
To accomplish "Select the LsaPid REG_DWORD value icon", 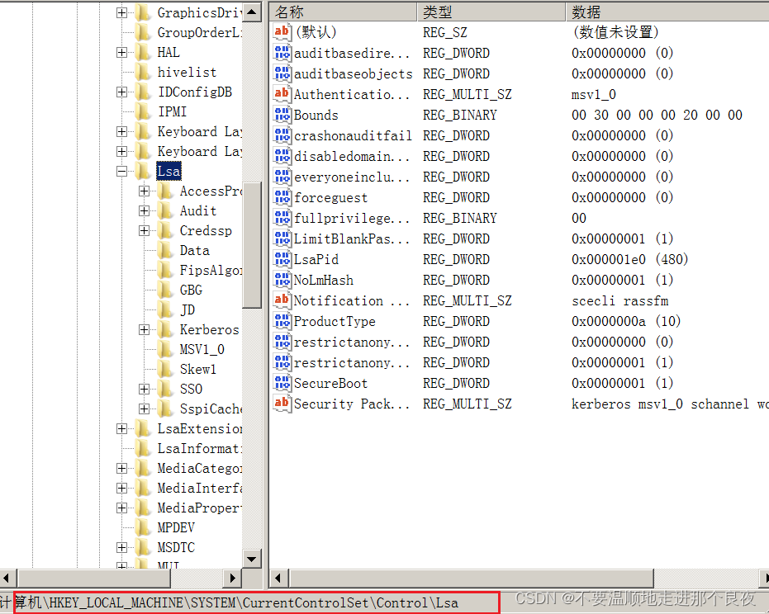I will pyautogui.click(x=282, y=259).
